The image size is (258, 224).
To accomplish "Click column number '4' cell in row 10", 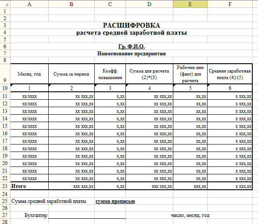I will pyautogui.click(x=149, y=88).
